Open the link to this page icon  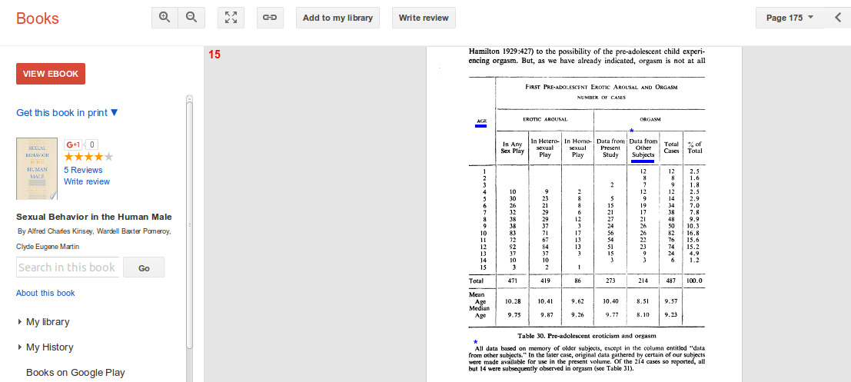pos(270,18)
